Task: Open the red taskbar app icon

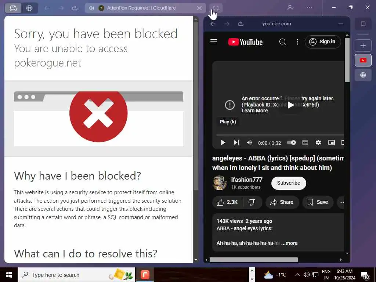Action: (145, 275)
